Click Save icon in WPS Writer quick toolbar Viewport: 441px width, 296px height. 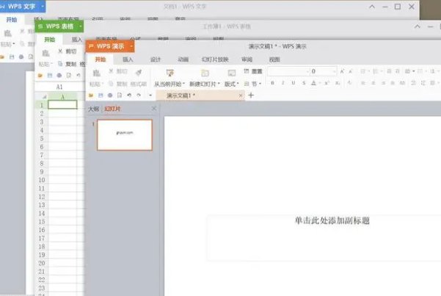12,57
